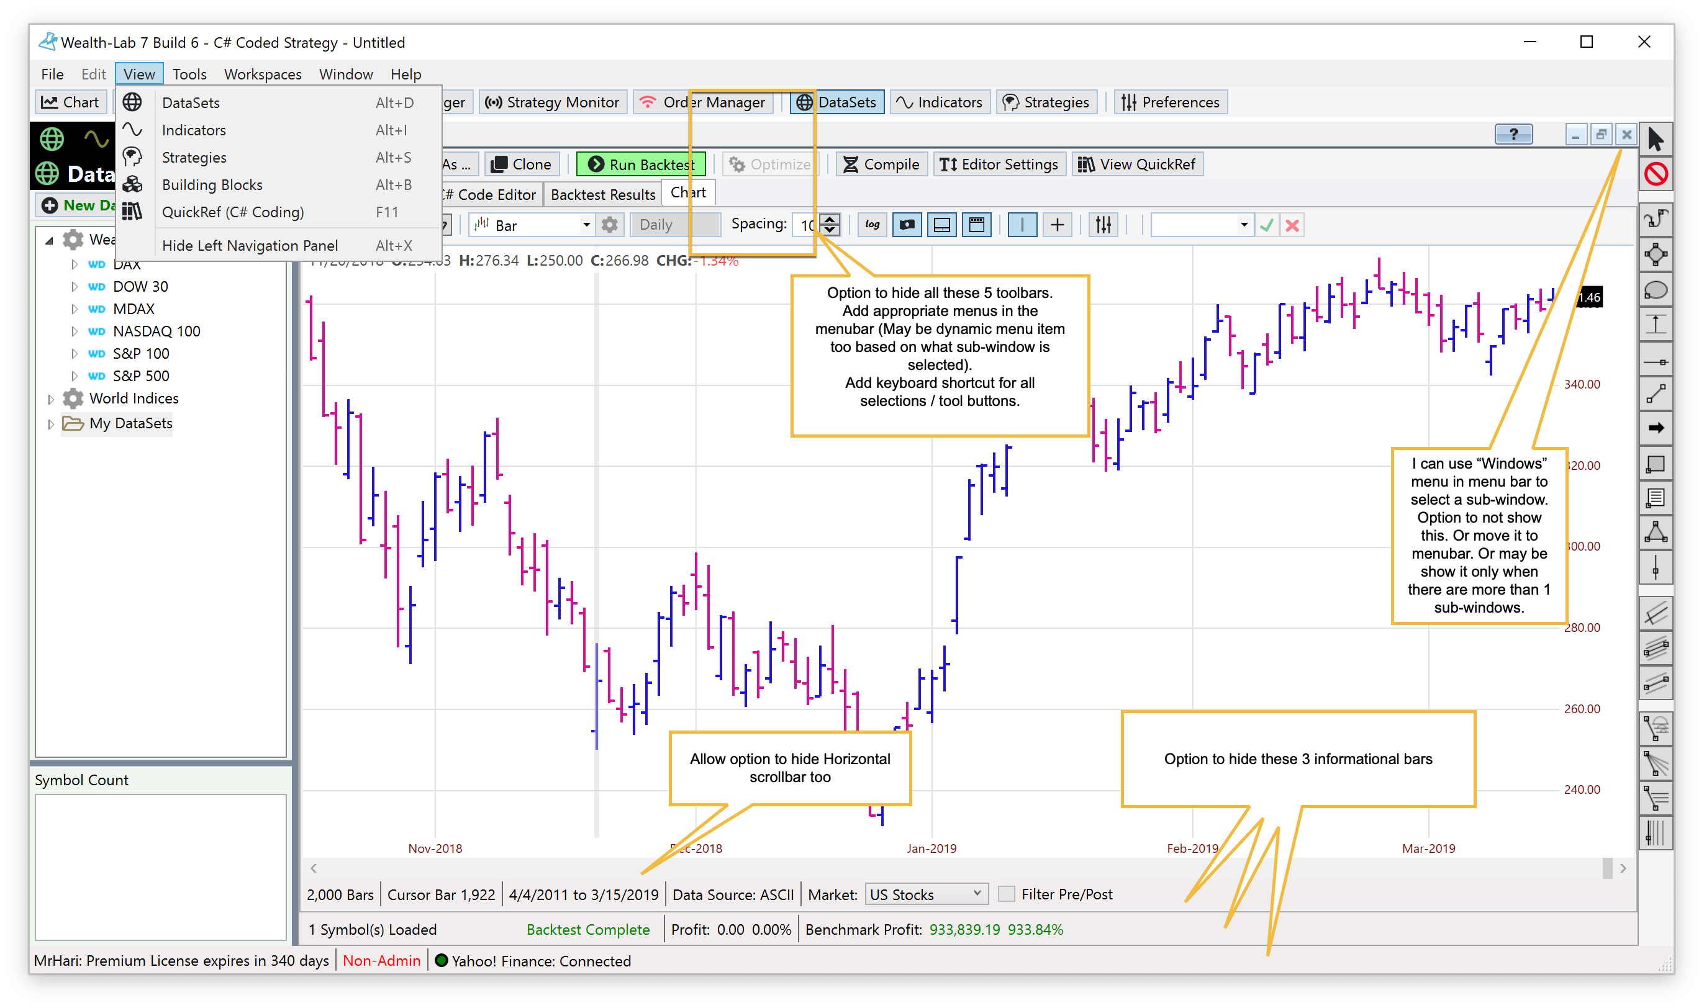The height and width of the screenshot is (1008, 1704).
Task: Select the solid arrow drawing tool
Action: (1655, 428)
